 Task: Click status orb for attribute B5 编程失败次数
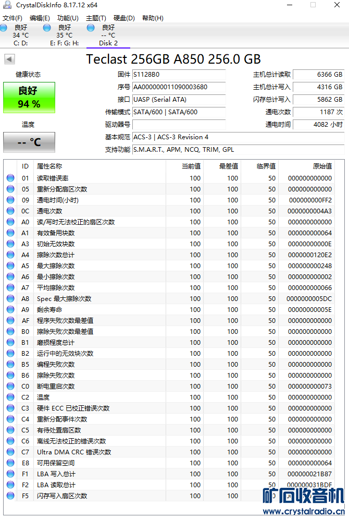(10, 365)
